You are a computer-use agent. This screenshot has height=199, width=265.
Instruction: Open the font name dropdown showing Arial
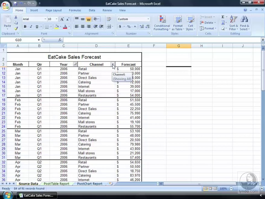(45, 19)
